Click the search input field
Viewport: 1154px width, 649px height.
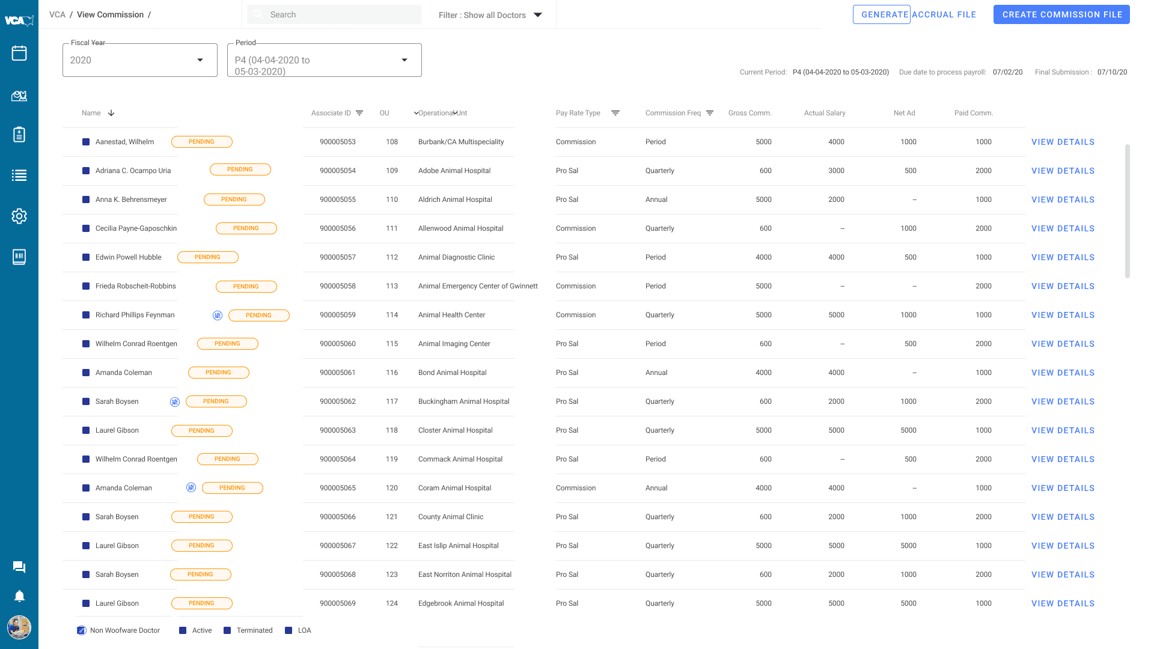[334, 14]
